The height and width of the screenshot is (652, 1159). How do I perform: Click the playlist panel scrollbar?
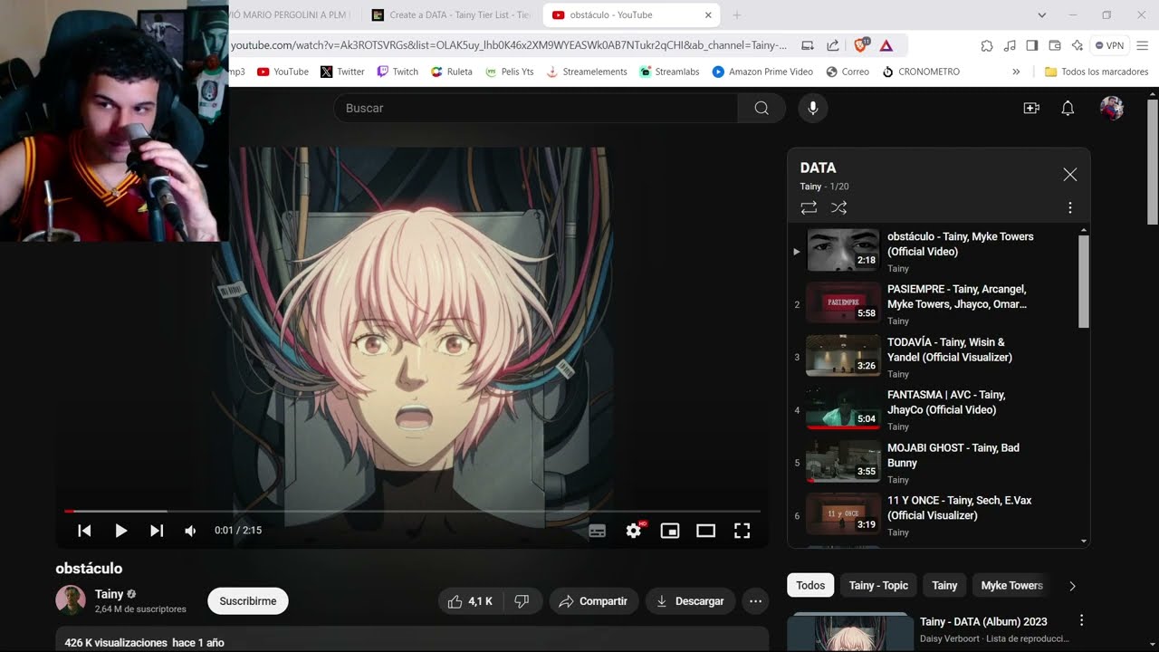click(1084, 282)
